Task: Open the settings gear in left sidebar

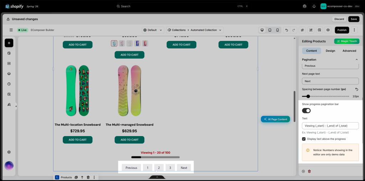Action: [9, 152]
